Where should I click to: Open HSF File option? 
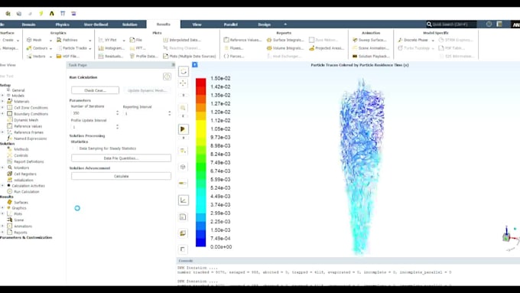(x=67, y=56)
